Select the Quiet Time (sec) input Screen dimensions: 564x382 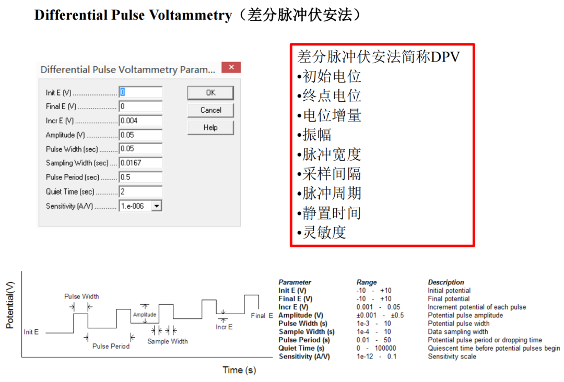click(140, 192)
